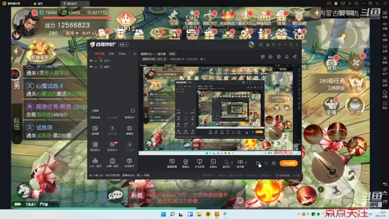Open the Windows Start menu

(x=163, y=214)
